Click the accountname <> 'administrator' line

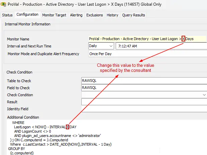(x=58, y=136)
